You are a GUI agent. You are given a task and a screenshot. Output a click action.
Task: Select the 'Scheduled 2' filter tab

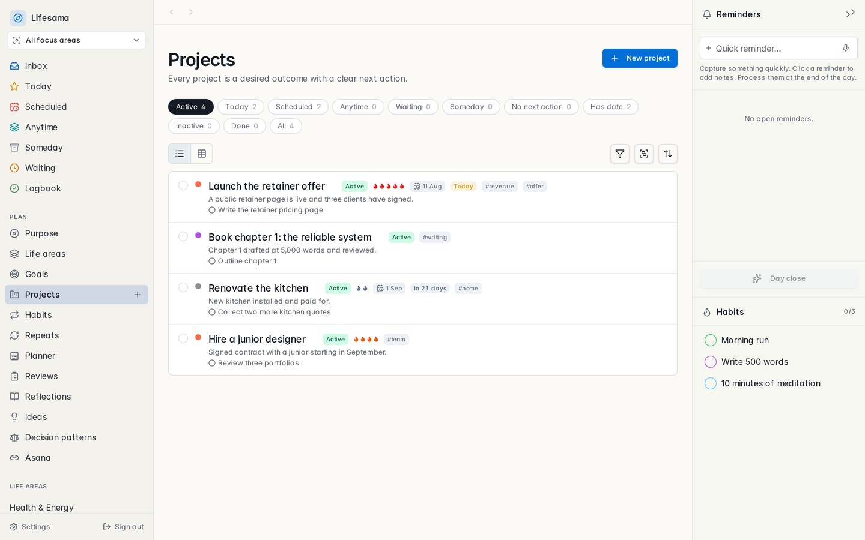[x=298, y=107]
